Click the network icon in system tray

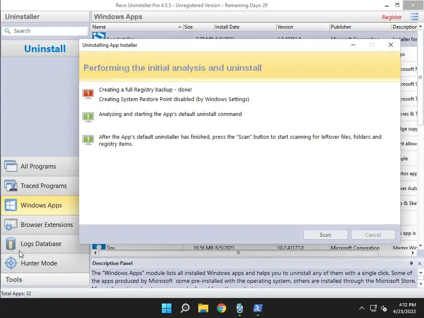click(373, 308)
